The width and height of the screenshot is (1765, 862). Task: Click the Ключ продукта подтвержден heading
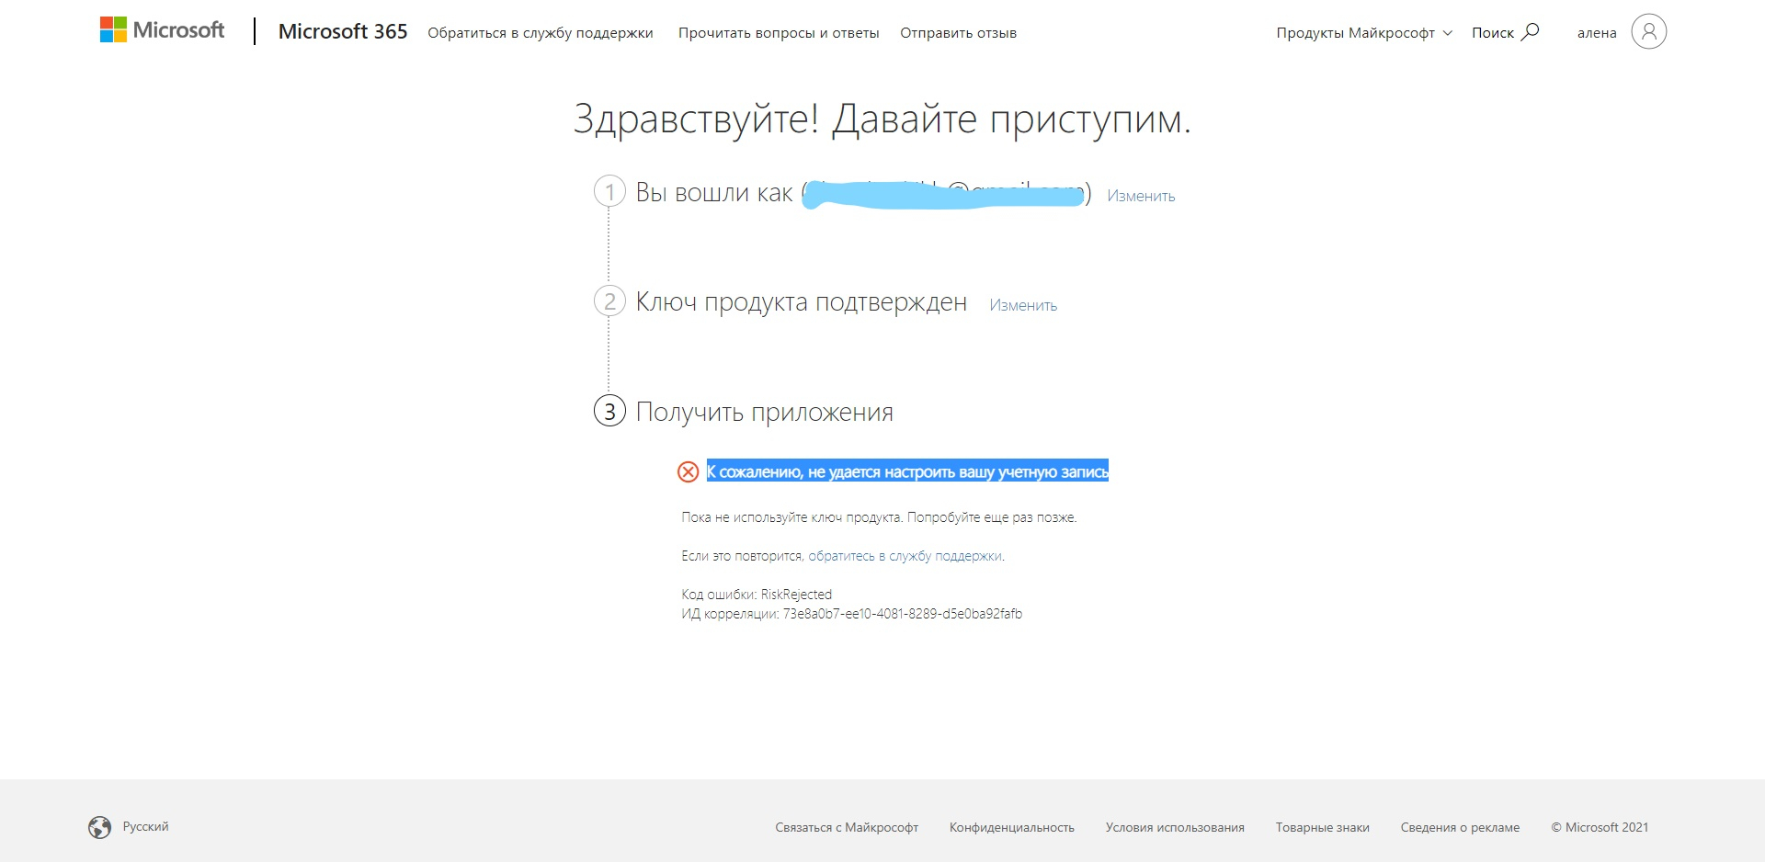pos(802,301)
